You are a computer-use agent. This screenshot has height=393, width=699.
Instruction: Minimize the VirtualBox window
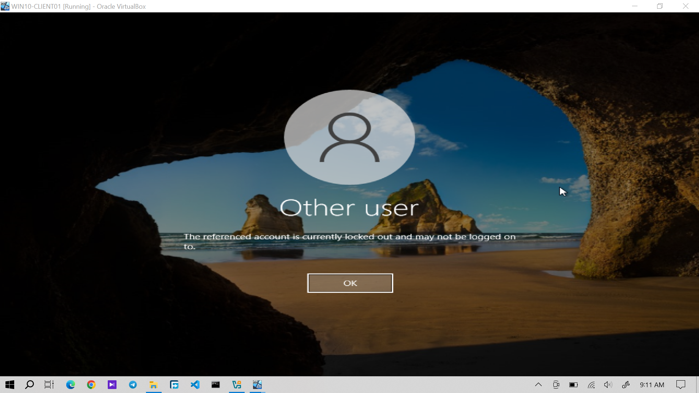635,6
